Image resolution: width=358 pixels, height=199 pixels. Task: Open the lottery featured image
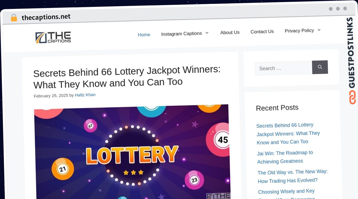[132, 151]
